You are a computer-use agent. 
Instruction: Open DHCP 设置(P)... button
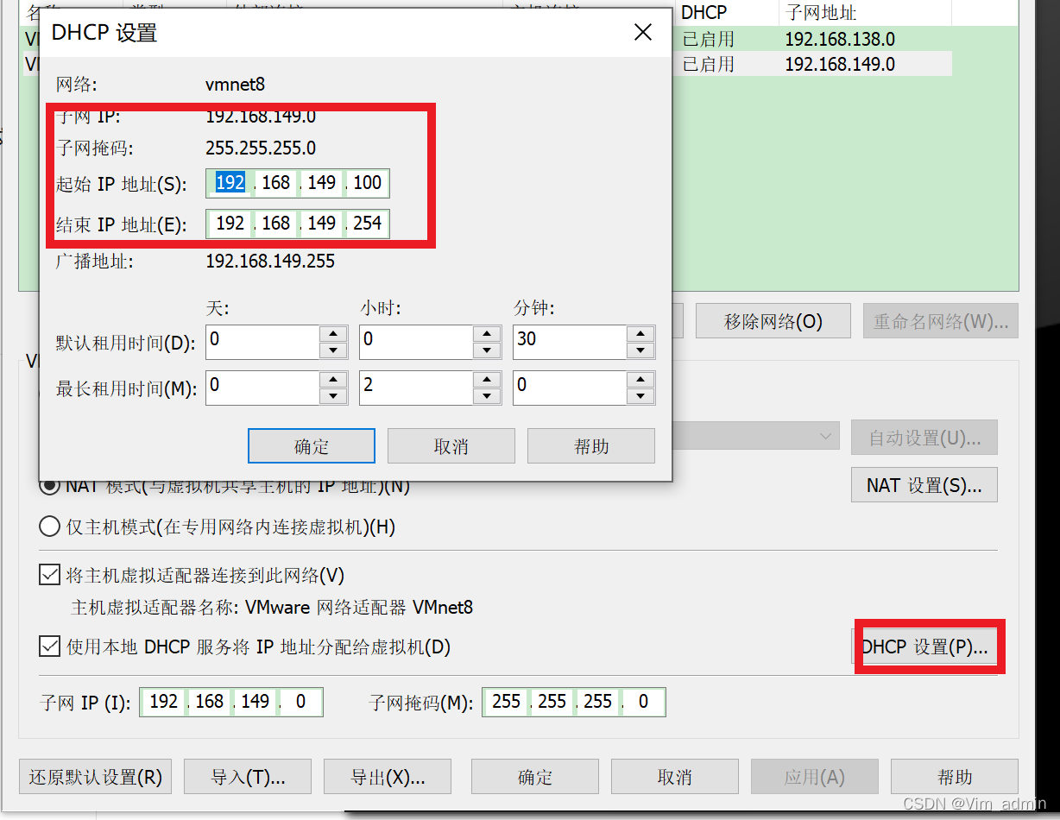point(924,647)
